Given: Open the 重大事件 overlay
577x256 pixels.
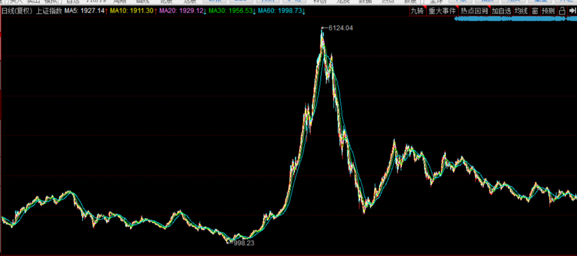Looking at the screenshot, I should tap(442, 11).
